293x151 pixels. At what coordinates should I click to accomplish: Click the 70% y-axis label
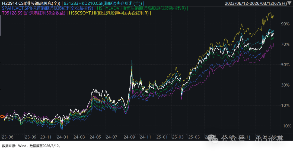coord(285,44)
